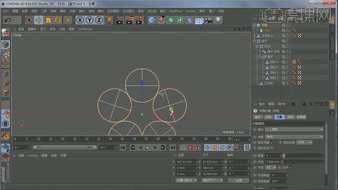Select bottom 立方体 object in tree
The height and width of the screenshot is (190, 338).
tap(268, 83)
